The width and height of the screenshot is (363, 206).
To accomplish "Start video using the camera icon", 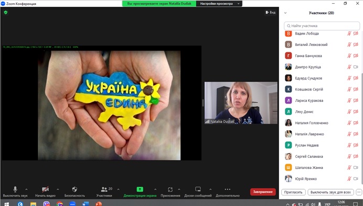I will [x=45, y=189].
